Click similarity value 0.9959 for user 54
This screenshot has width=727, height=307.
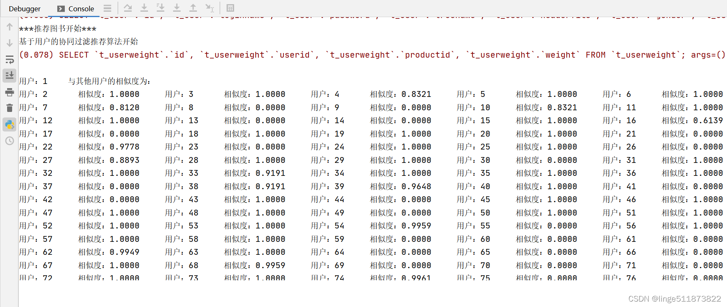coord(416,226)
